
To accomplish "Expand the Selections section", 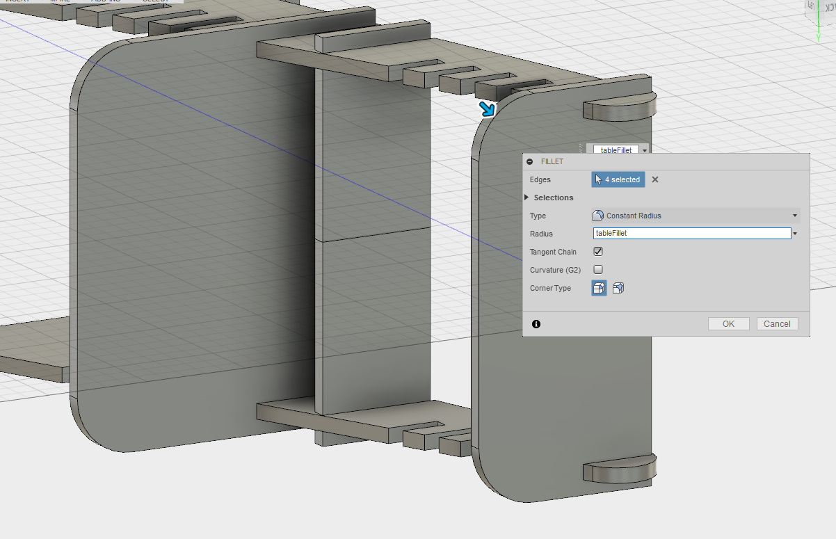I will tap(526, 198).
